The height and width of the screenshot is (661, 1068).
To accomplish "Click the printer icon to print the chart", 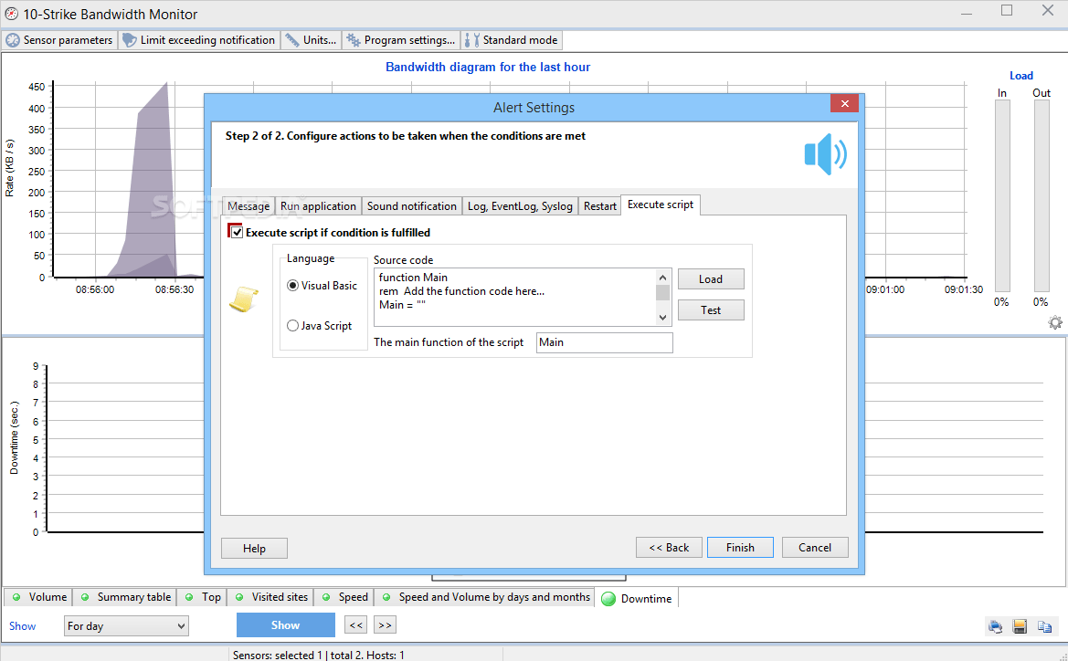I will pos(996,626).
